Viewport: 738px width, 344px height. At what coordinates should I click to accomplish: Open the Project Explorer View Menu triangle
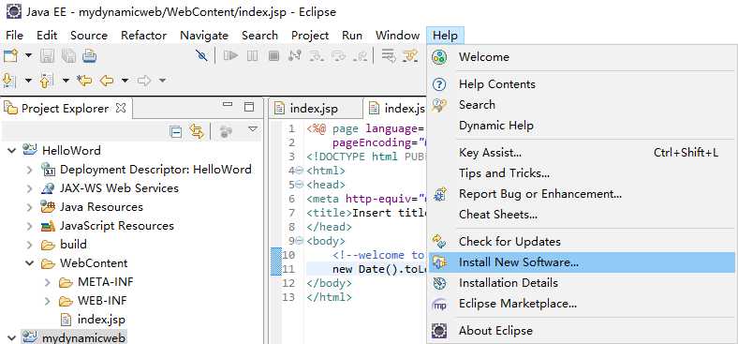pos(253,128)
